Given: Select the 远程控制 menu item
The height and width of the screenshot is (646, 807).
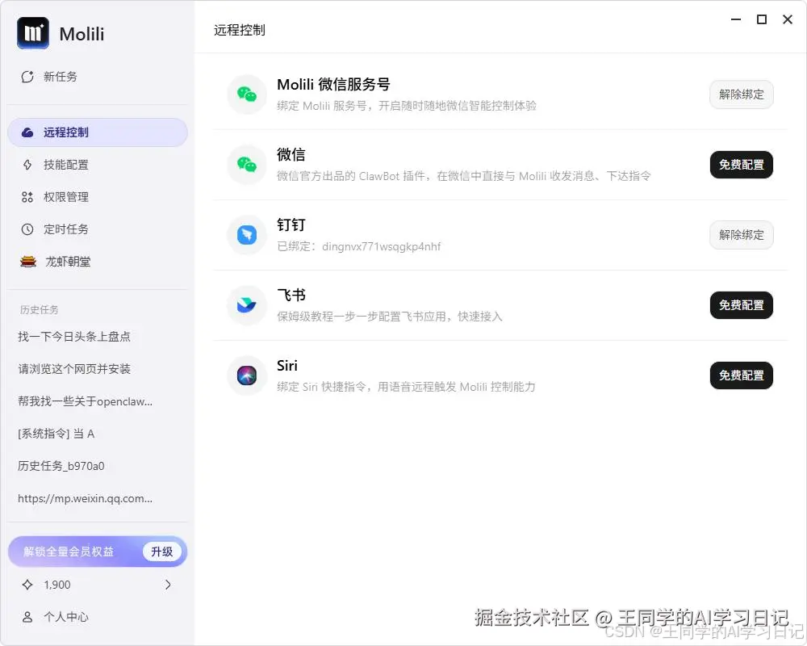Looking at the screenshot, I should [x=98, y=132].
